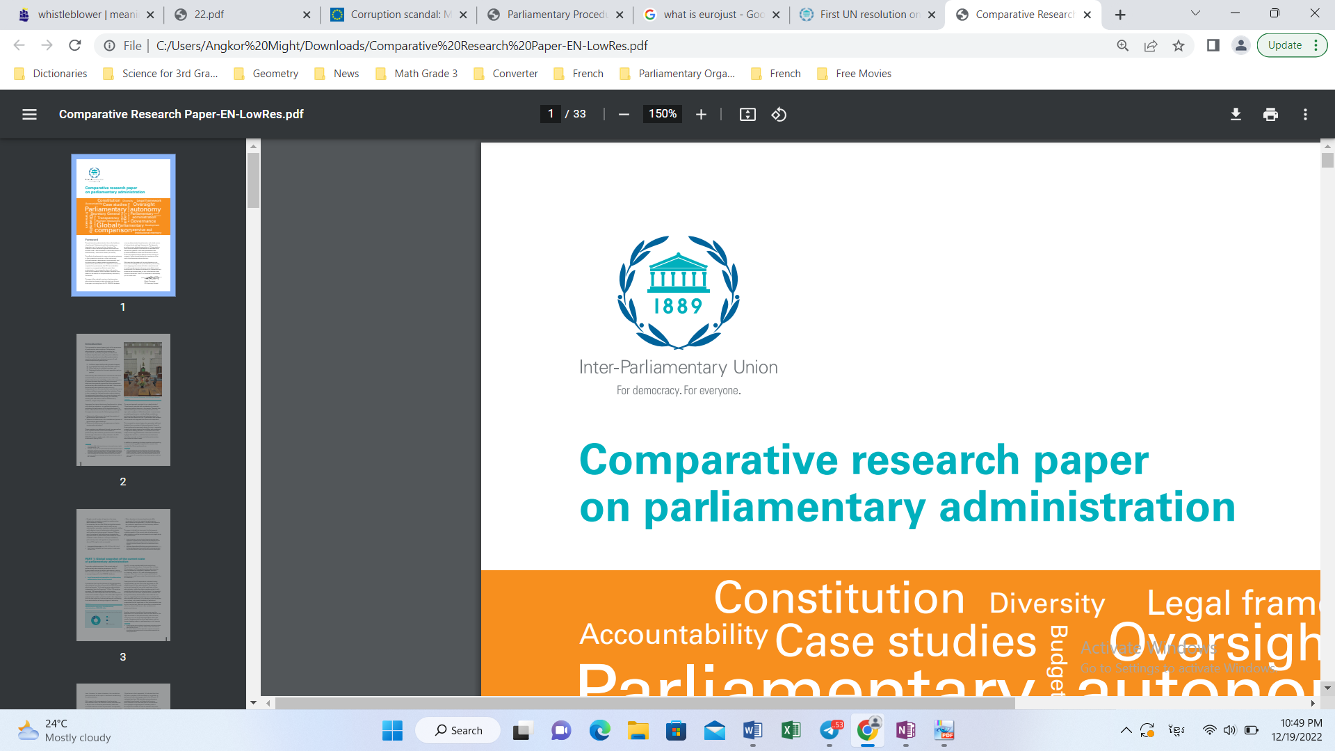Open browser zoom magnifier icon in address bar
Screen dimensions: 1335x751
pos(1122,45)
